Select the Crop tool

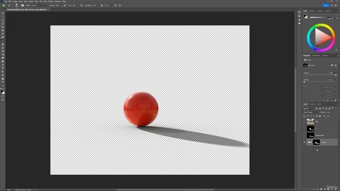(x=3, y=27)
